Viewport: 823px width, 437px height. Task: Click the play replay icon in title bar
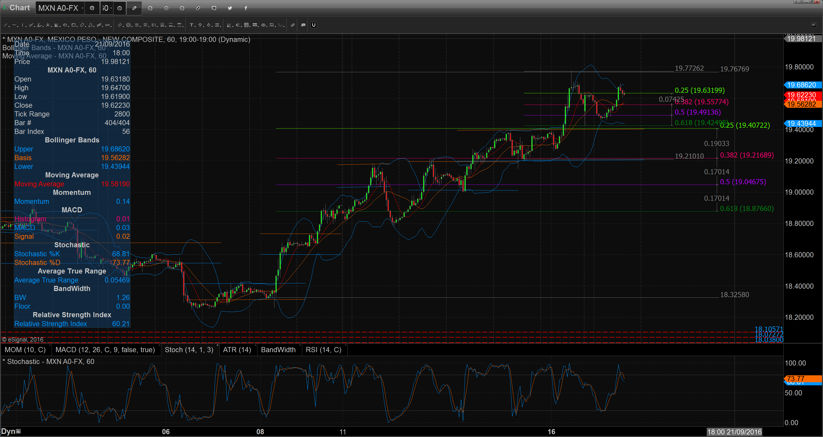(166, 8)
